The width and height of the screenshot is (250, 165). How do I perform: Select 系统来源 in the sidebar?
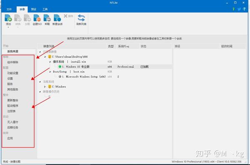13,52
